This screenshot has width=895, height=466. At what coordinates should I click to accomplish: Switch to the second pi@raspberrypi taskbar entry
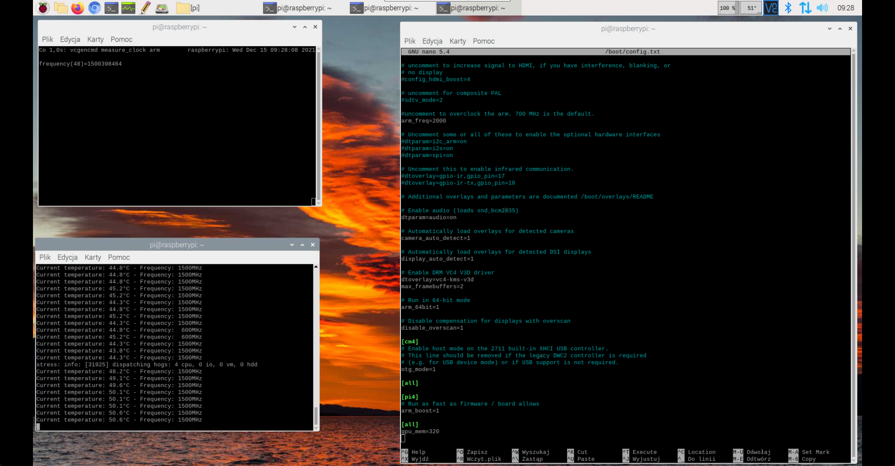384,8
